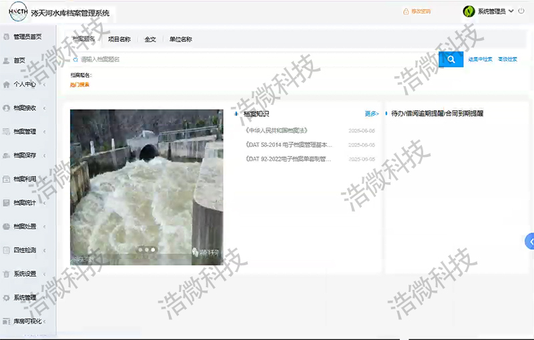
Task: Click the 结果中检索 link
Action: coord(480,59)
